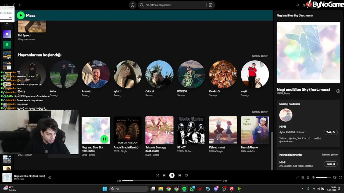Open the 97 - 07 album cover
The width and height of the screenshot is (344, 193).
191,130
